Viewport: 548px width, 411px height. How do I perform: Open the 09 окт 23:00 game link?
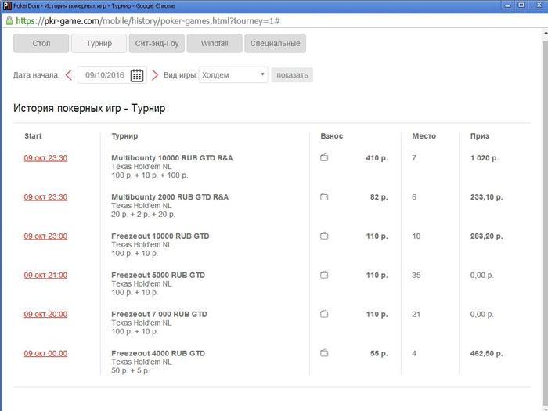pyautogui.click(x=45, y=236)
